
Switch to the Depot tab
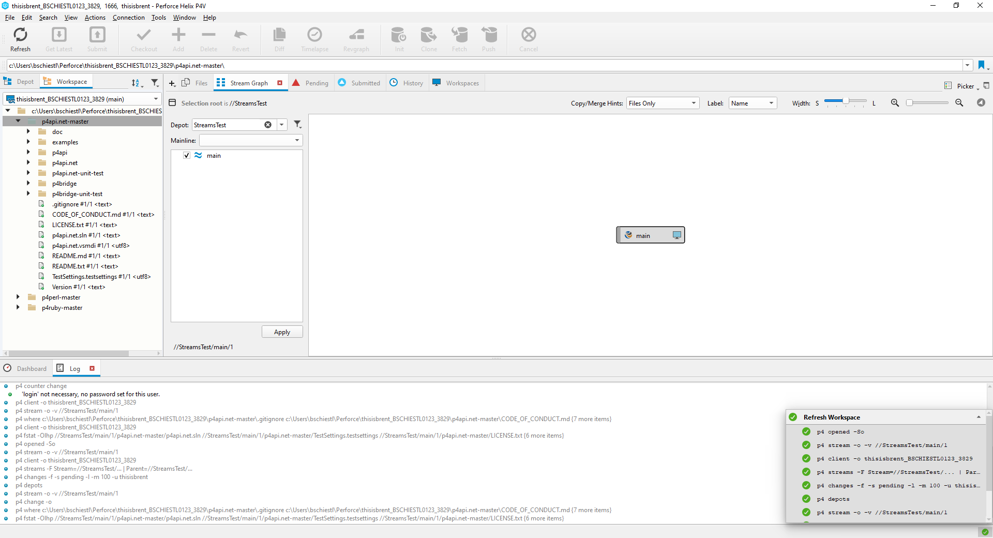[x=19, y=82]
